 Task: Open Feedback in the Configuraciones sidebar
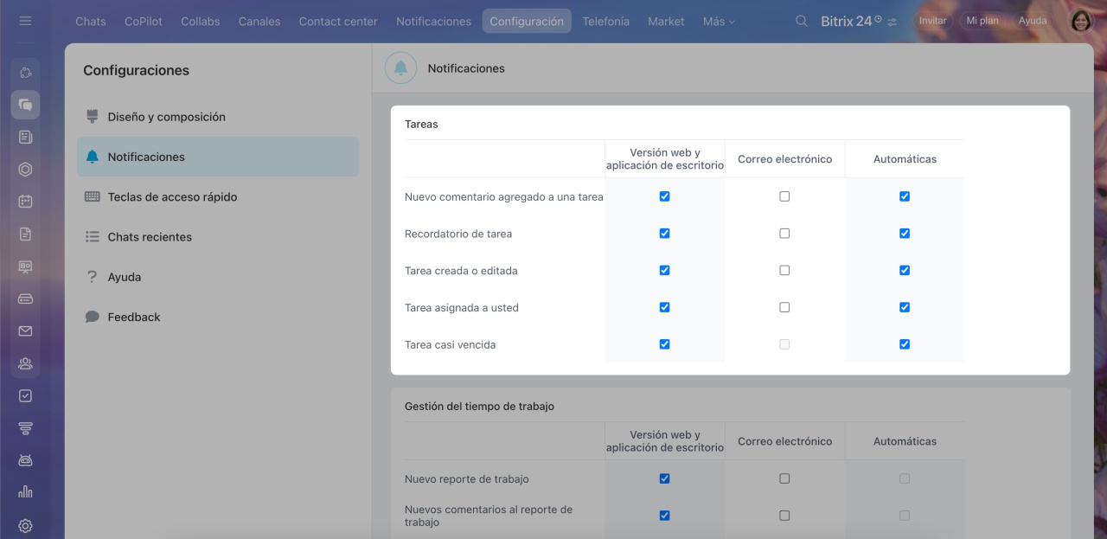[218, 317]
